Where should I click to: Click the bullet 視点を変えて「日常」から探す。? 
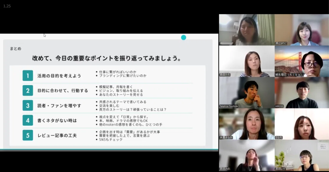point(124,117)
